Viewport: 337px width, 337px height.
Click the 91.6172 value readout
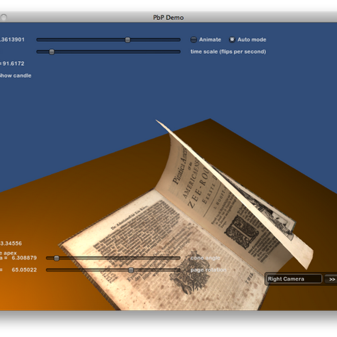[13, 64]
